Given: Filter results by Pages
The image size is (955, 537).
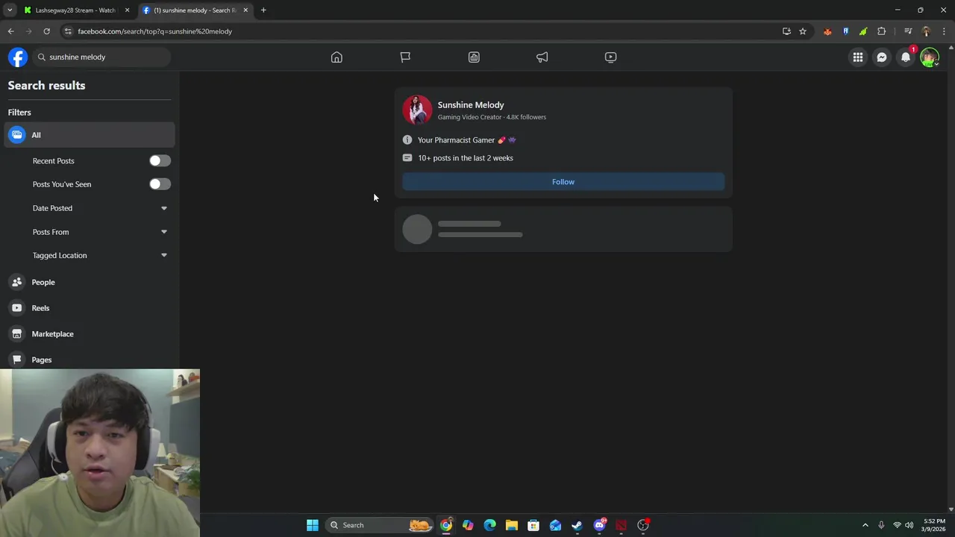Looking at the screenshot, I should (x=90, y=359).
